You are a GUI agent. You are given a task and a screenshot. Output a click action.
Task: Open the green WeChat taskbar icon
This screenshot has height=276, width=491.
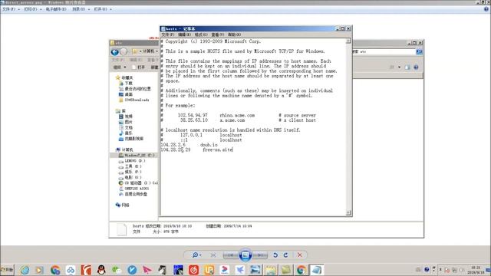(117, 270)
